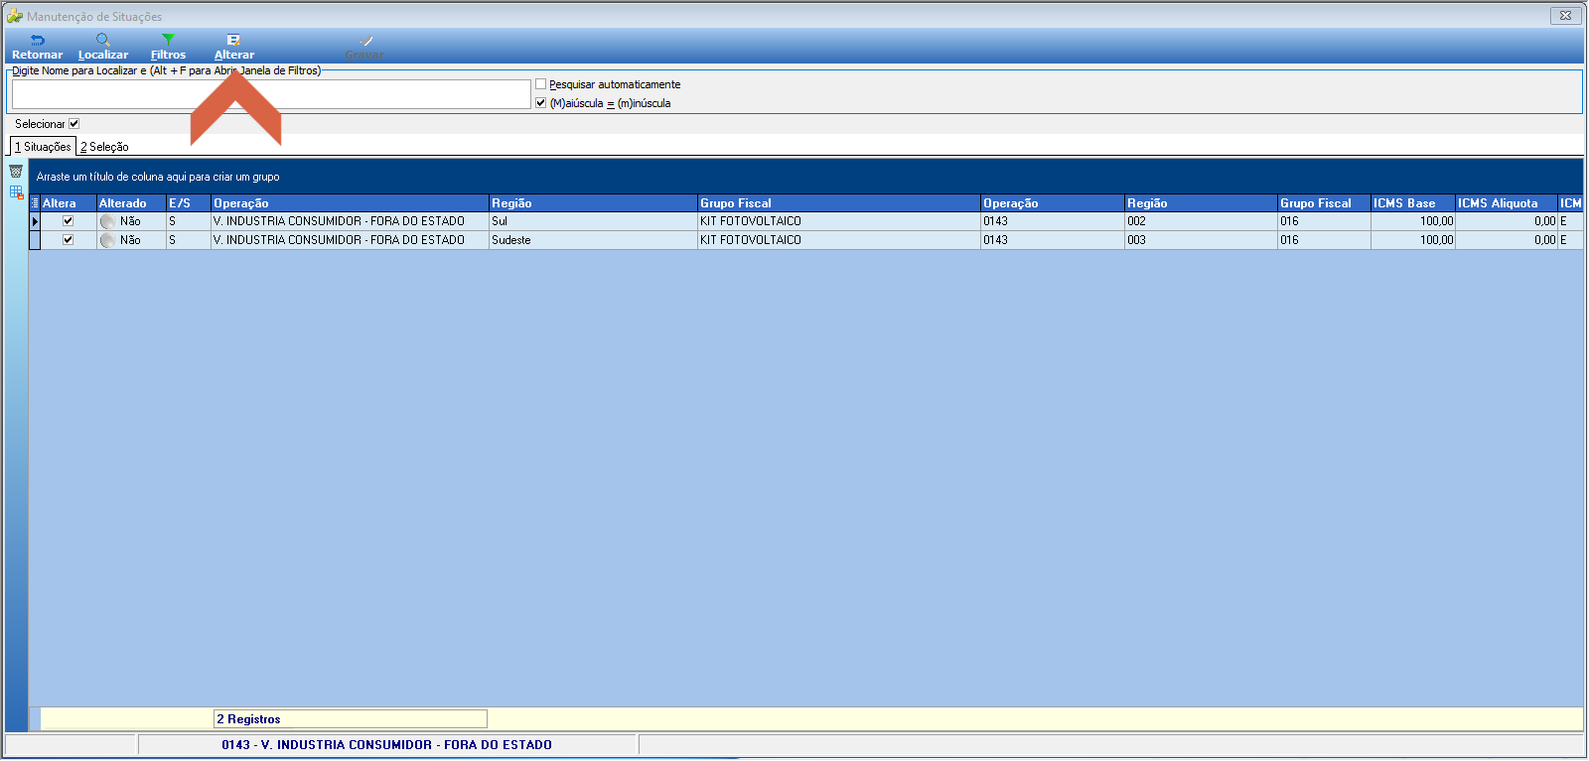Click the column chooser icon in grid header
Viewport: 1589px width, 761px height.
point(35,203)
